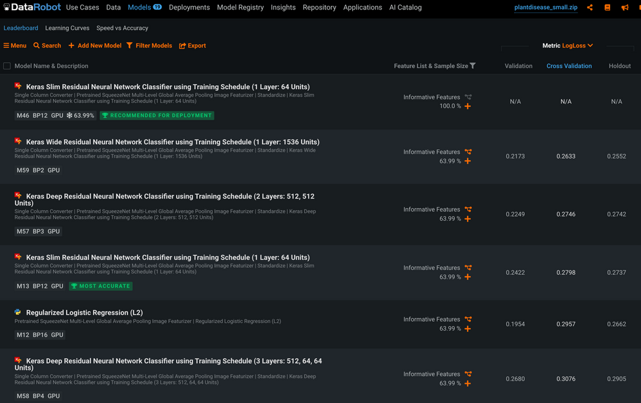Click feature list icon in M58 row

468,374
